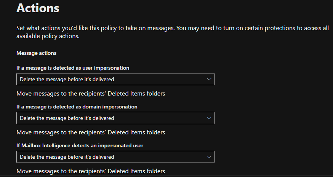Click Deleted Items note under domain impersonation dropdown
This screenshot has height=177, width=333.
click(x=91, y=132)
